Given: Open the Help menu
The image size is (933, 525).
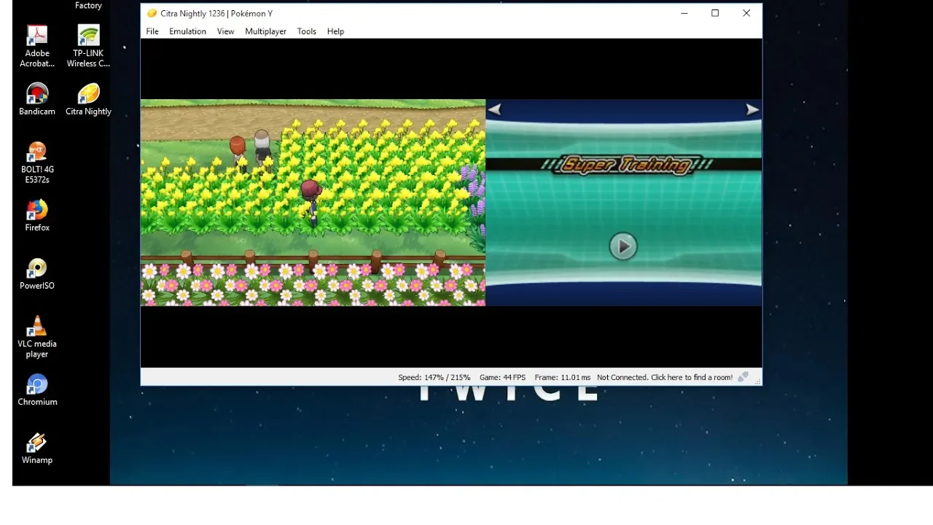Looking at the screenshot, I should pos(335,31).
